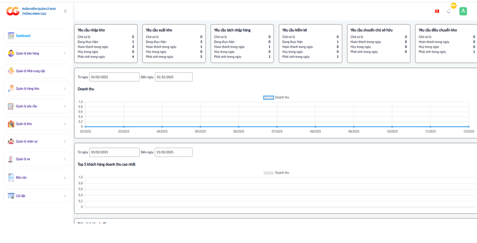Collapse sidebar with double-chevron icon
The image size is (477, 243).
(x=65, y=11)
